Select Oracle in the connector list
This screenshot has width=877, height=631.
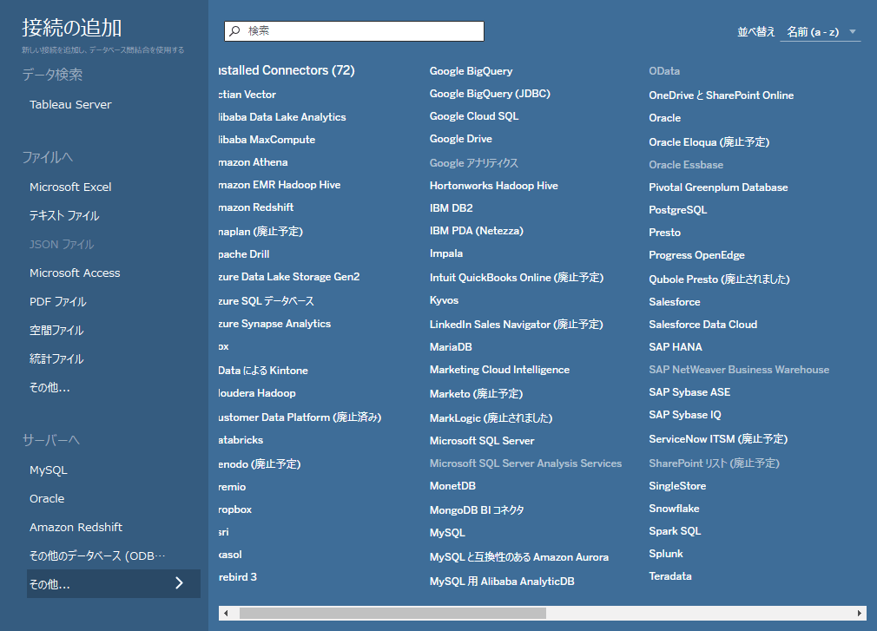(665, 118)
